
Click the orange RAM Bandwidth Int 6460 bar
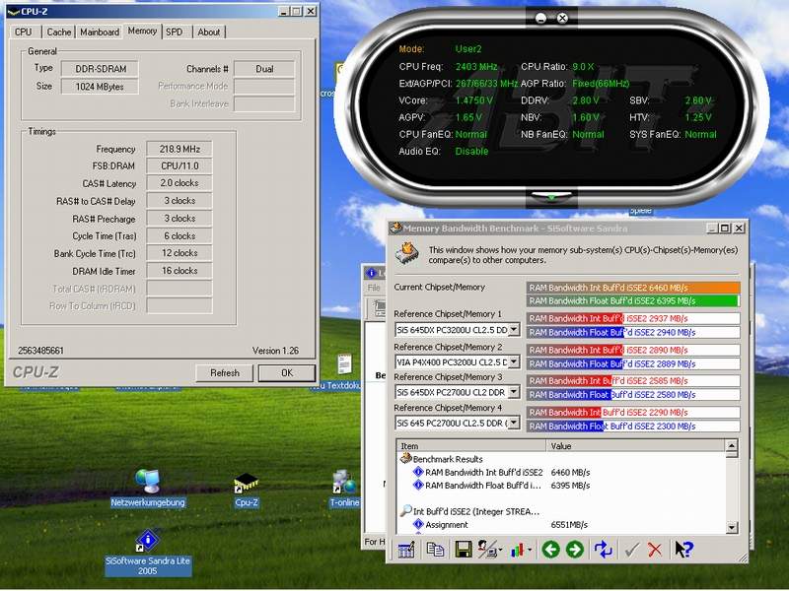pyautogui.click(x=633, y=288)
